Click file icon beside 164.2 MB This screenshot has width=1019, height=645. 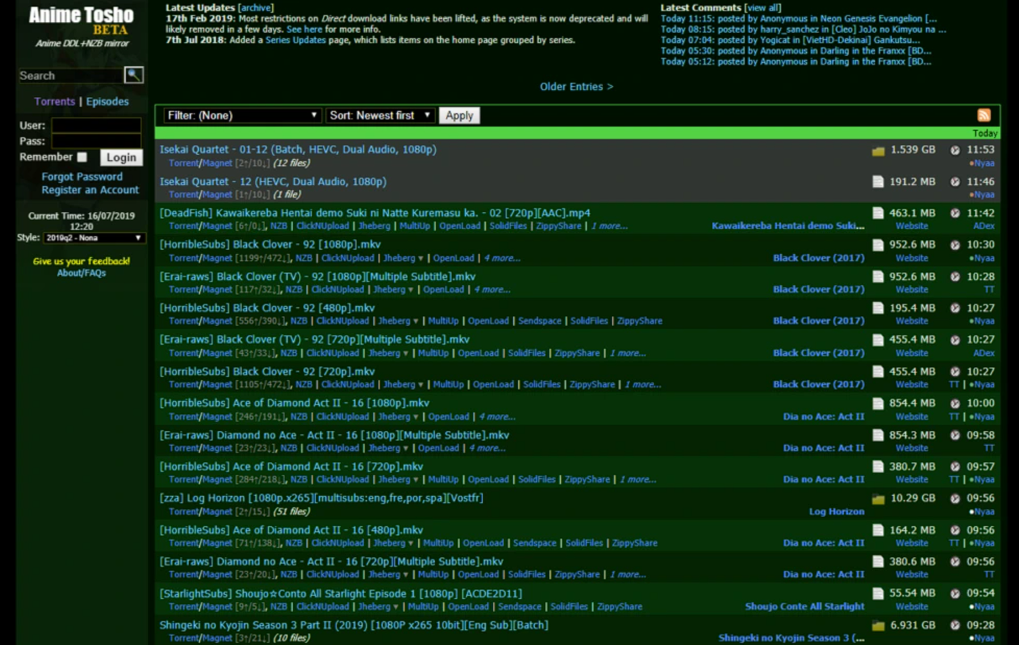pos(878,530)
